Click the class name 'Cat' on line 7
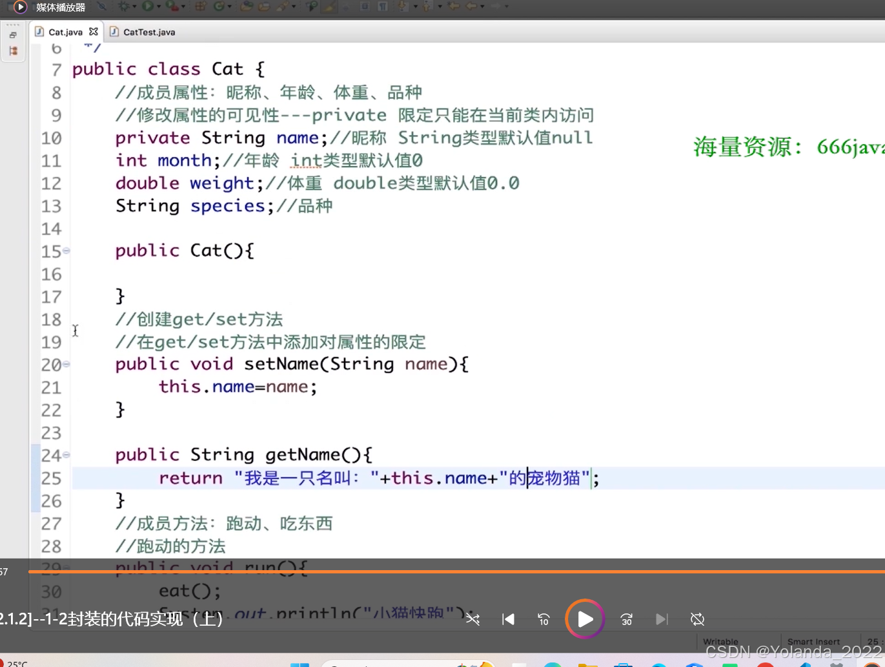 [228, 69]
